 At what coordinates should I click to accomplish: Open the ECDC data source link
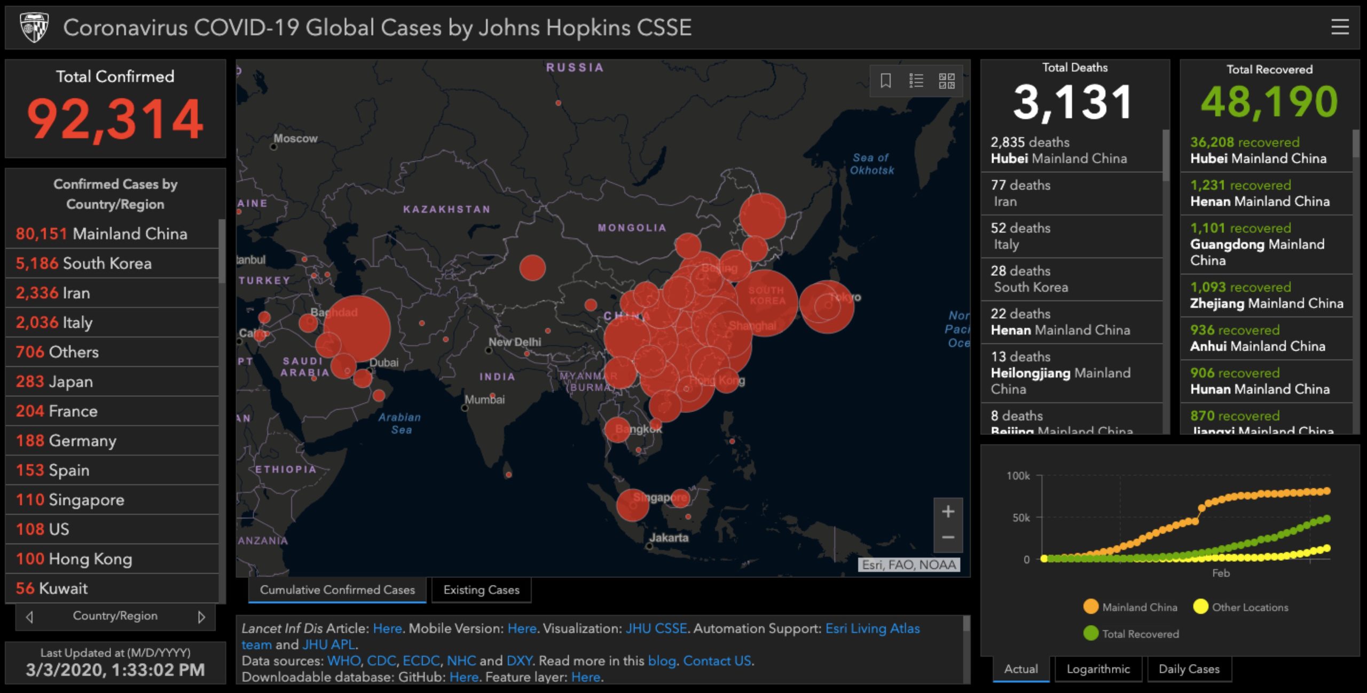pos(421,660)
